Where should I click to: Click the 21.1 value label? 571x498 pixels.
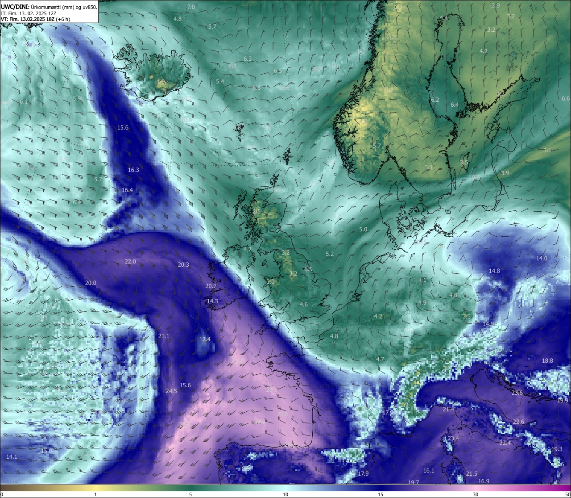click(x=164, y=336)
